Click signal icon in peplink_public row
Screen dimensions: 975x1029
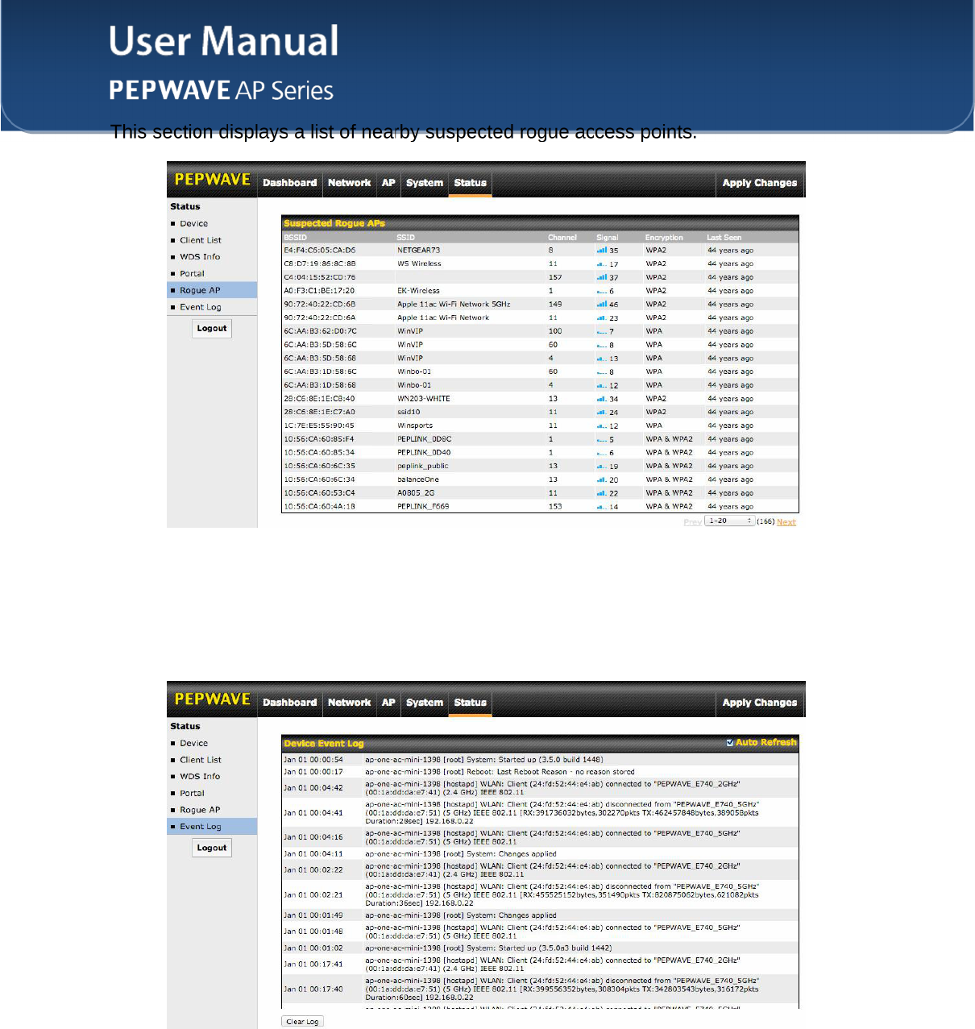[x=602, y=466]
